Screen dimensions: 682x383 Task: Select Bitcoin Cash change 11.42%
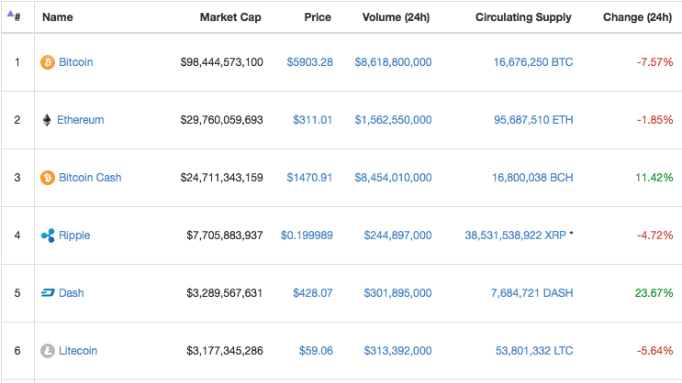[654, 178]
